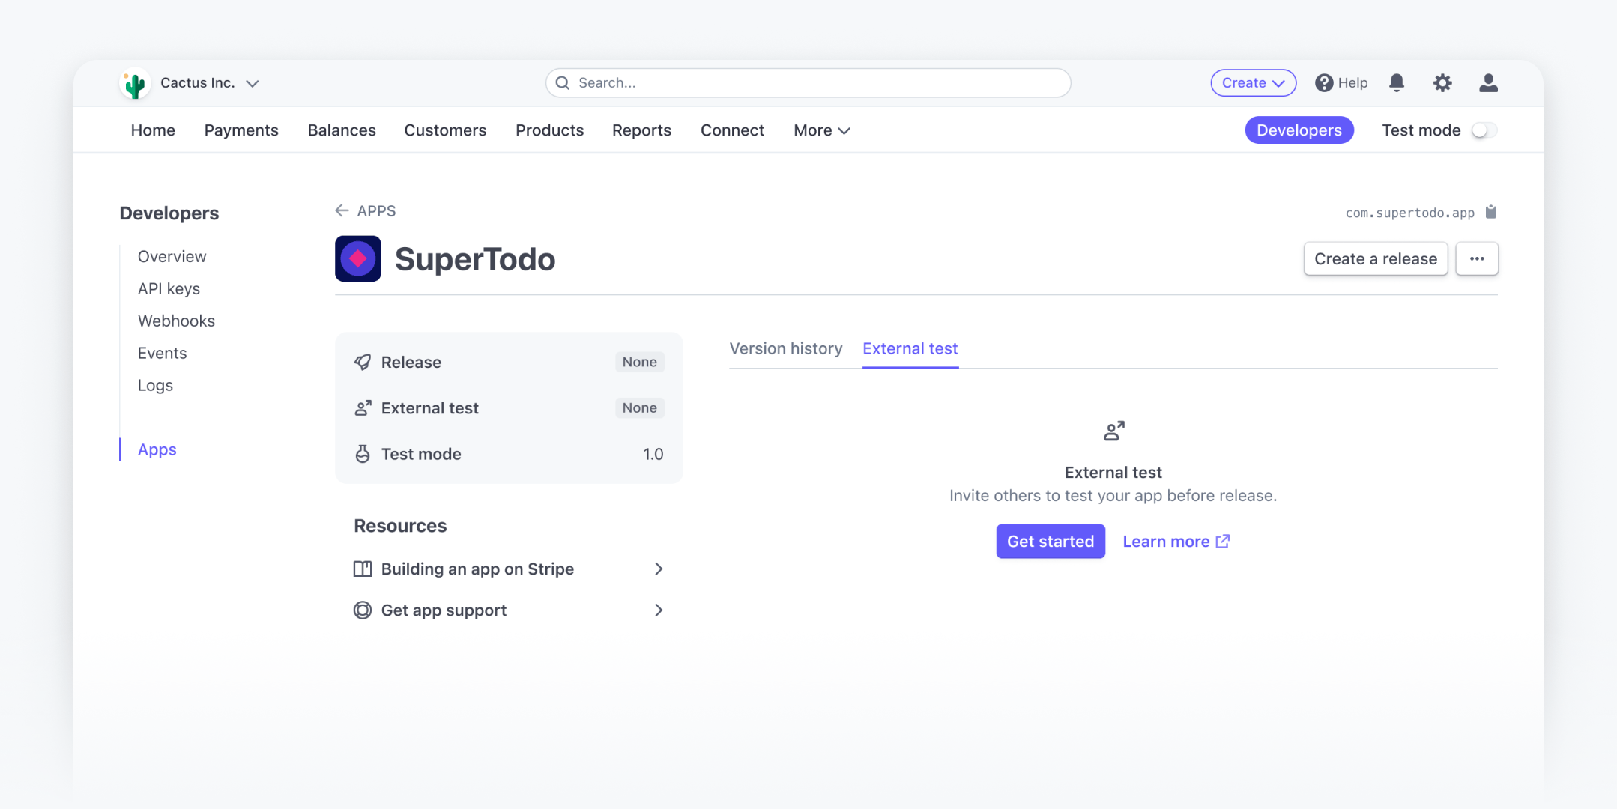Image resolution: width=1617 pixels, height=809 pixels.
Task: Click the Cactus Inc. cactus logo
Action: pos(135,83)
